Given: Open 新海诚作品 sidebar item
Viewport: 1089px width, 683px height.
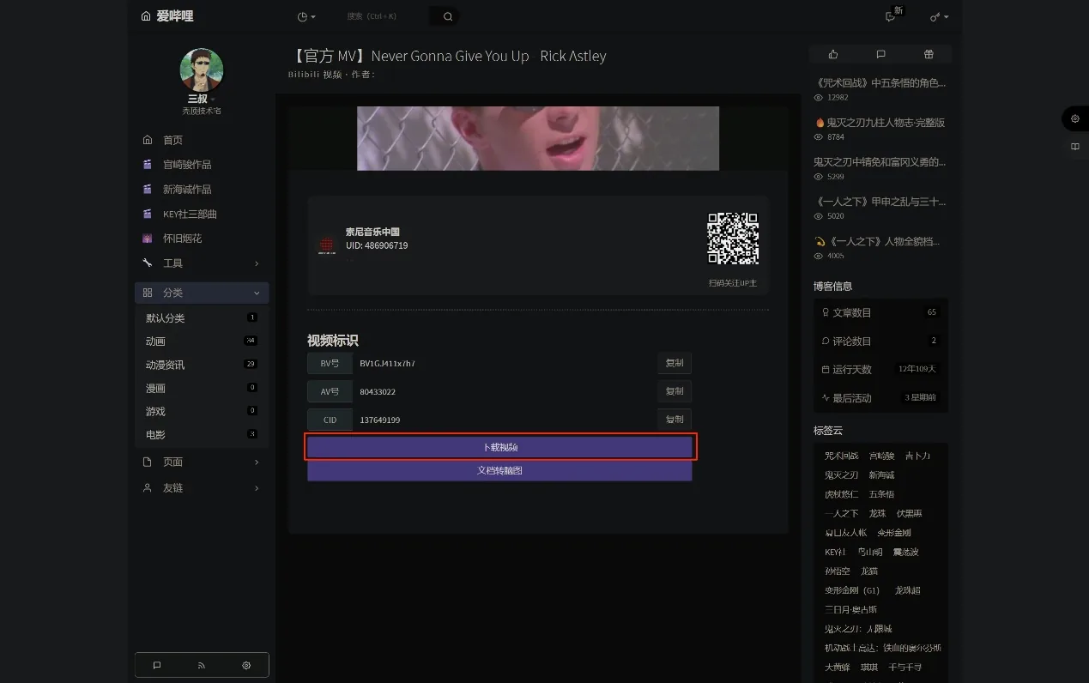Looking at the screenshot, I should pos(202,190).
